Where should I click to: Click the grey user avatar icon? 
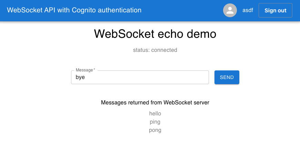coord(230,10)
